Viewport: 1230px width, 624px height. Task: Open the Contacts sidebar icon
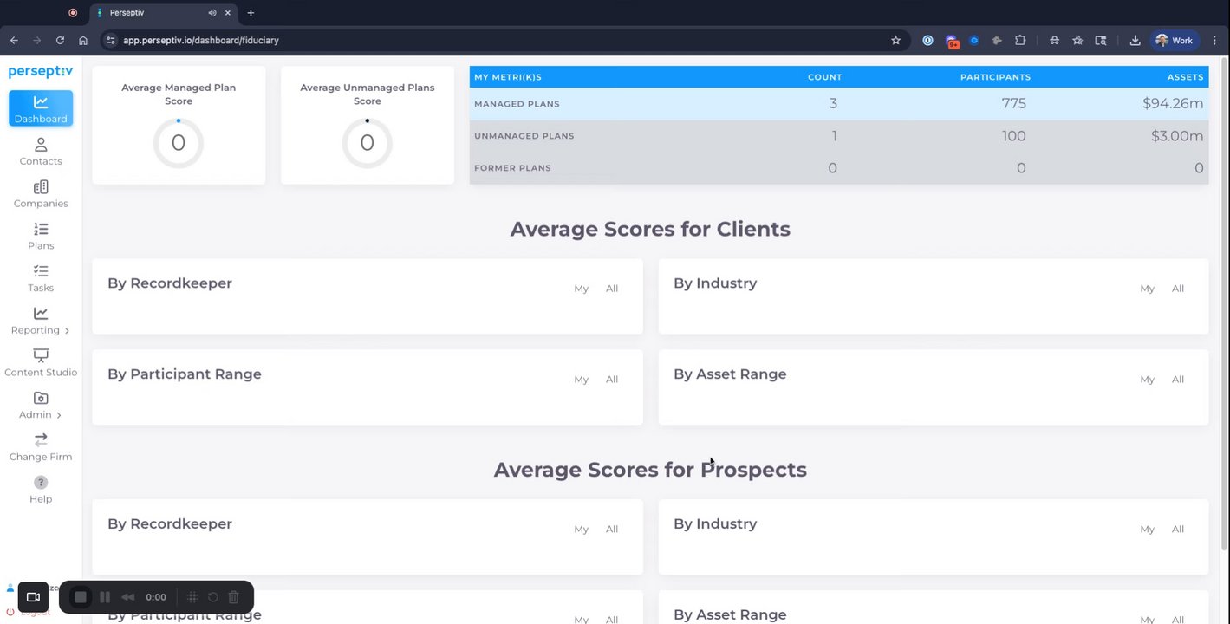click(x=41, y=145)
